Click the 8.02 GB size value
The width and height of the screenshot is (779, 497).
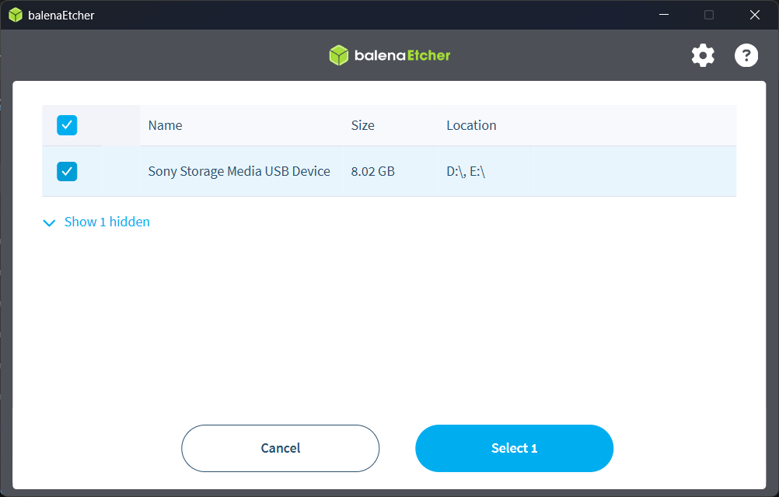tap(372, 171)
